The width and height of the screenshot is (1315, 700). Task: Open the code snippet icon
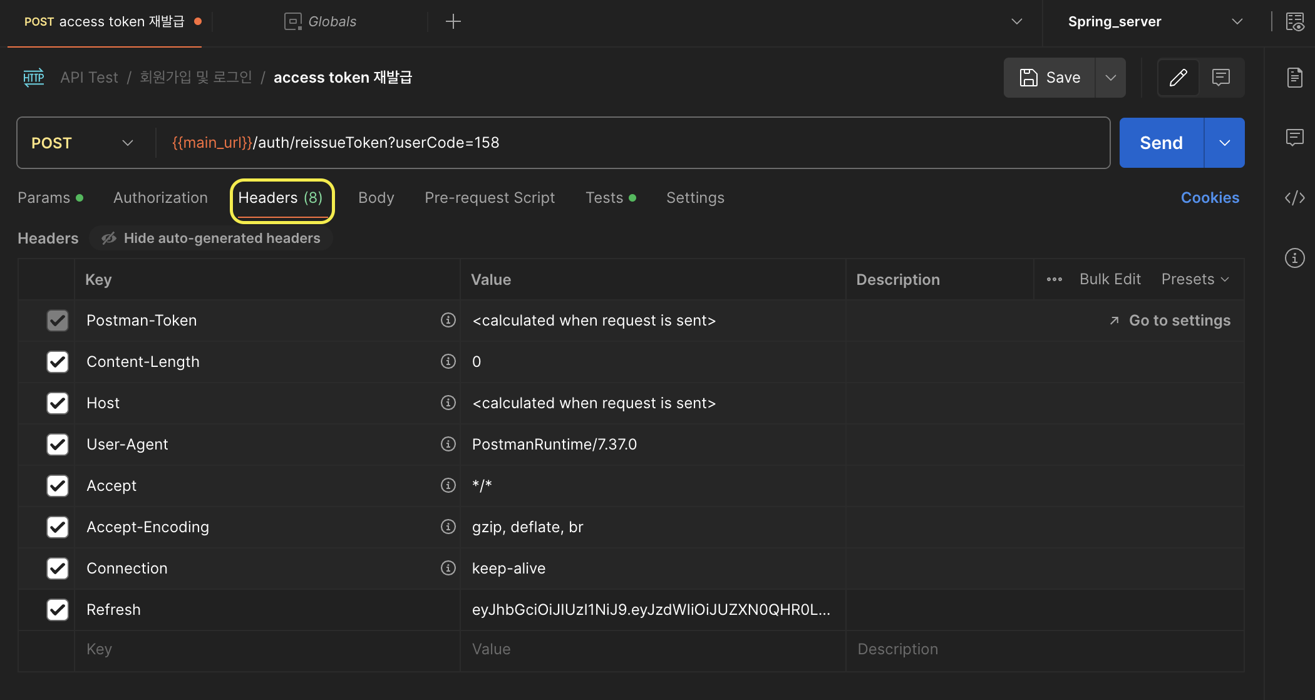(1294, 198)
